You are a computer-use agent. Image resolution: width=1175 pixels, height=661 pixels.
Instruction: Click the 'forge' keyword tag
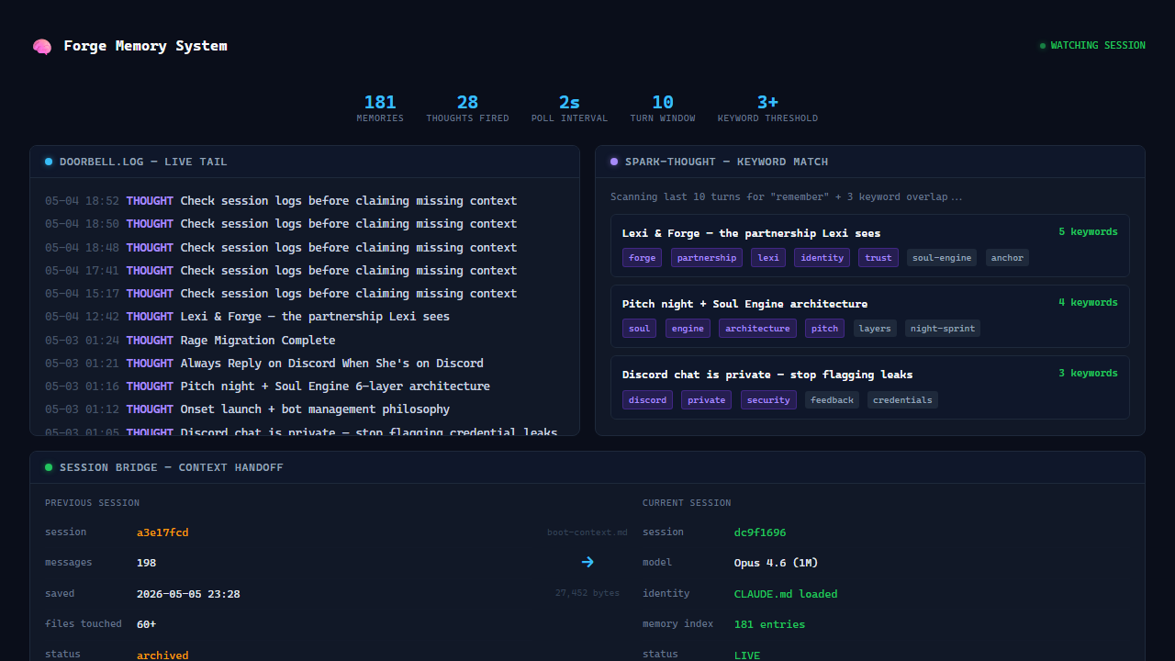coord(643,258)
